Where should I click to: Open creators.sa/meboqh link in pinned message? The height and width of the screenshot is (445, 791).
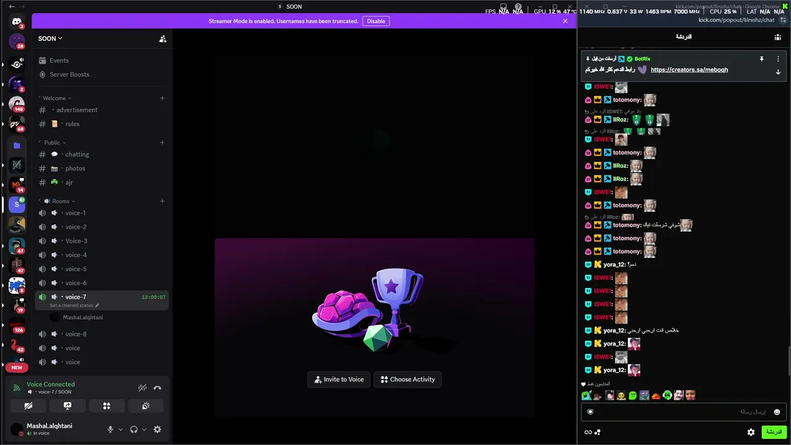[x=689, y=70]
